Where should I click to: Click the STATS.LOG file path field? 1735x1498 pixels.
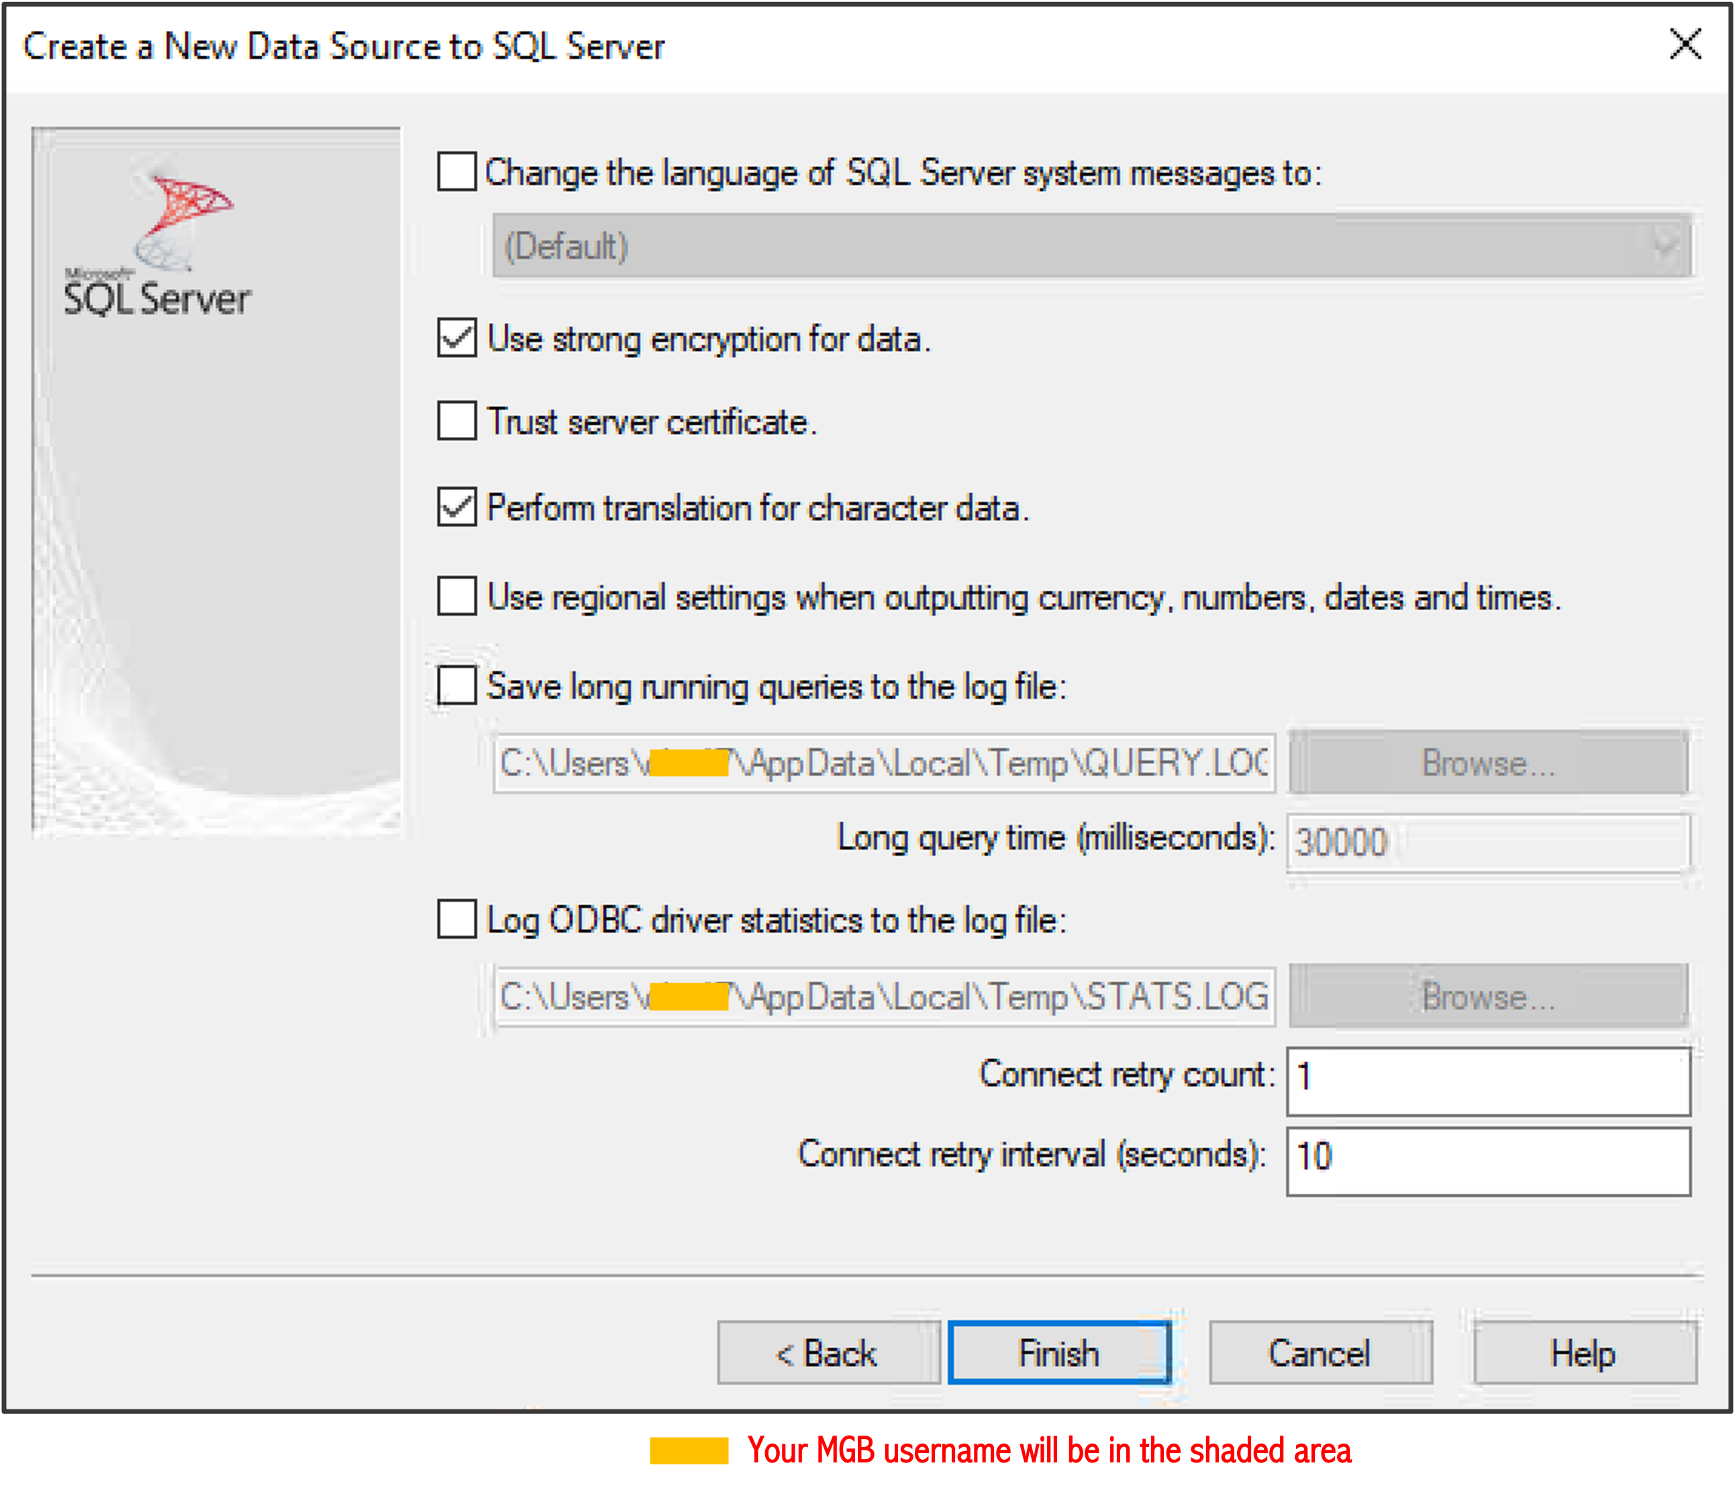[884, 997]
